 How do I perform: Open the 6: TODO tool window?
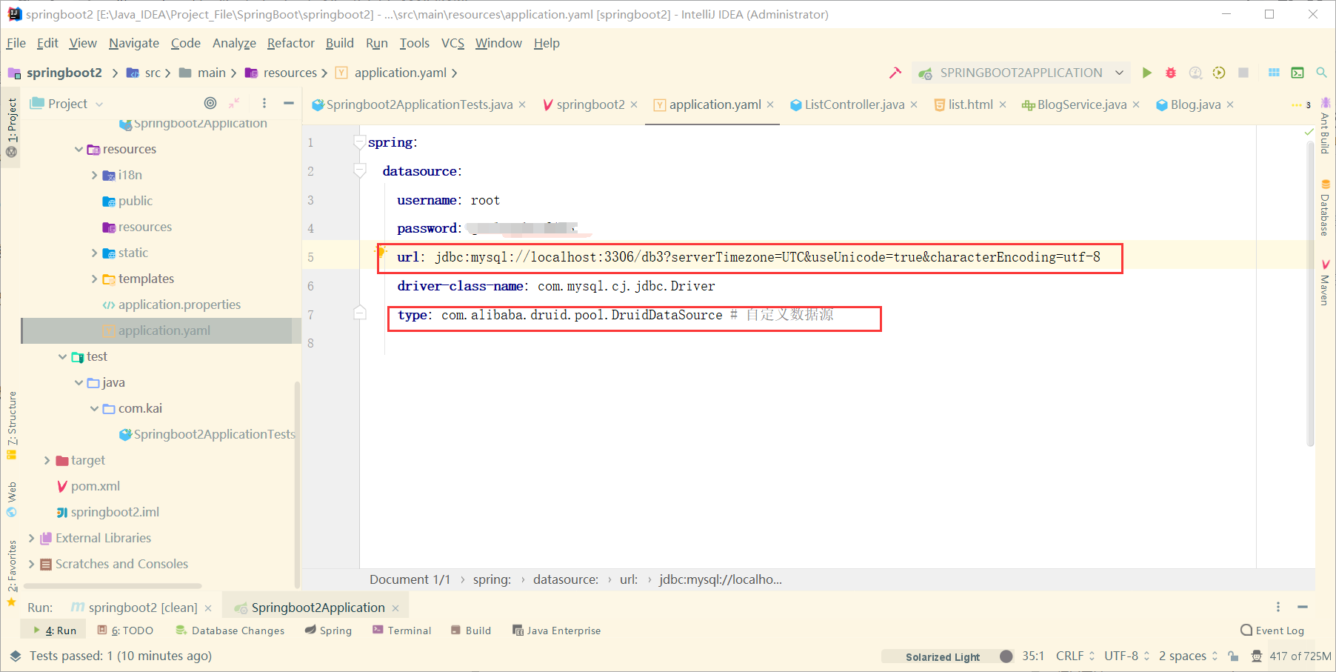pos(125,631)
